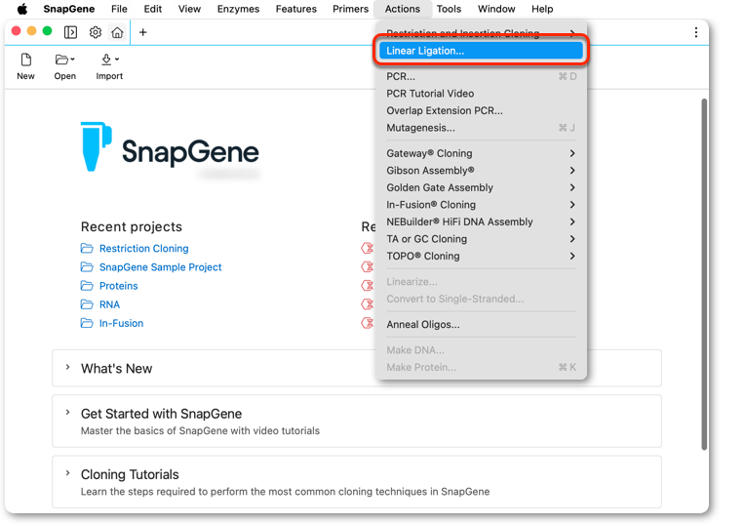Open settings gear icon
Viewport: 746px width, 524px height.
coord(96,32)
